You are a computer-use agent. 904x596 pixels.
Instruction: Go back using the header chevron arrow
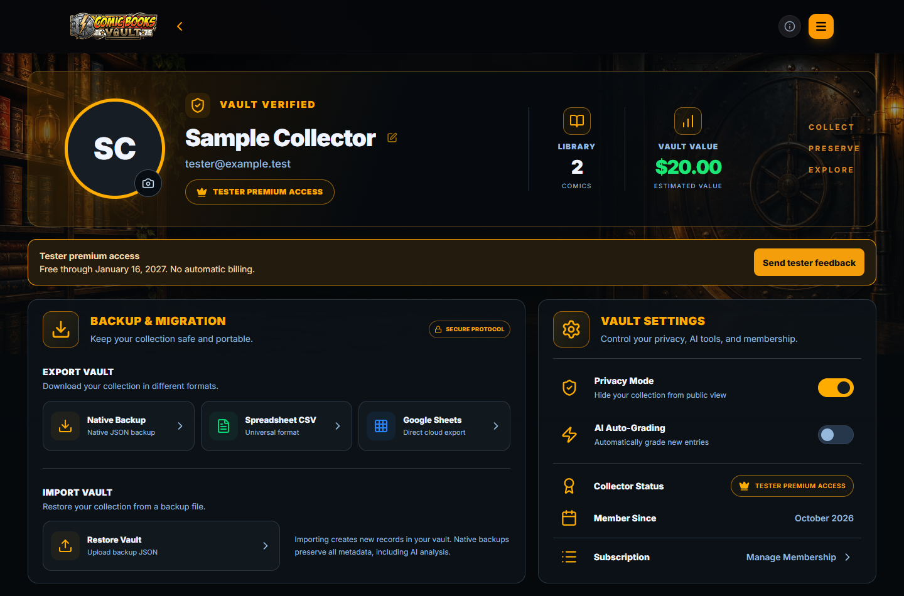180,26
